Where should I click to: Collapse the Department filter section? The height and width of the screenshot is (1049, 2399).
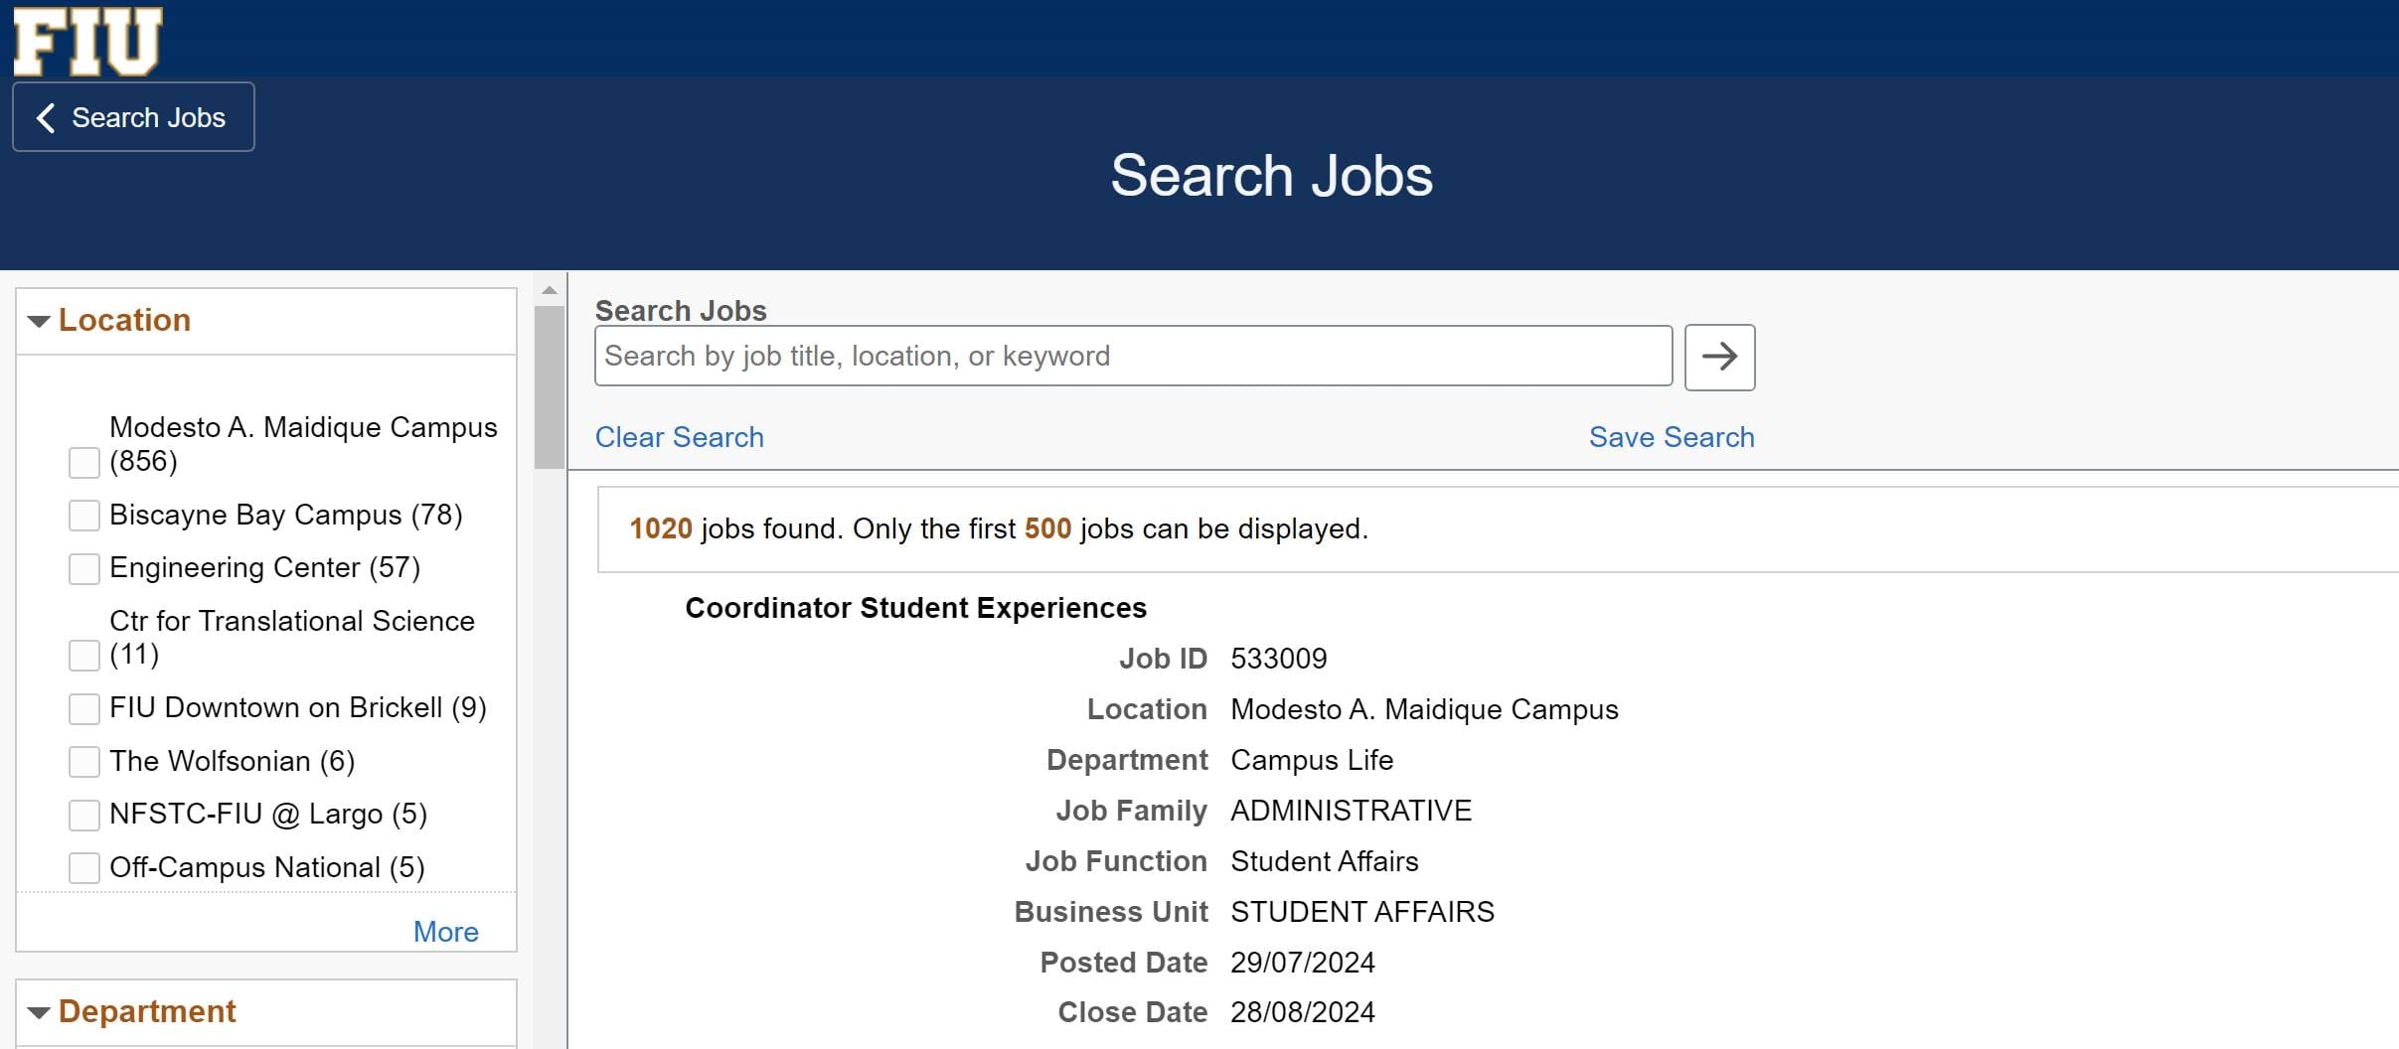point(39,1012)
